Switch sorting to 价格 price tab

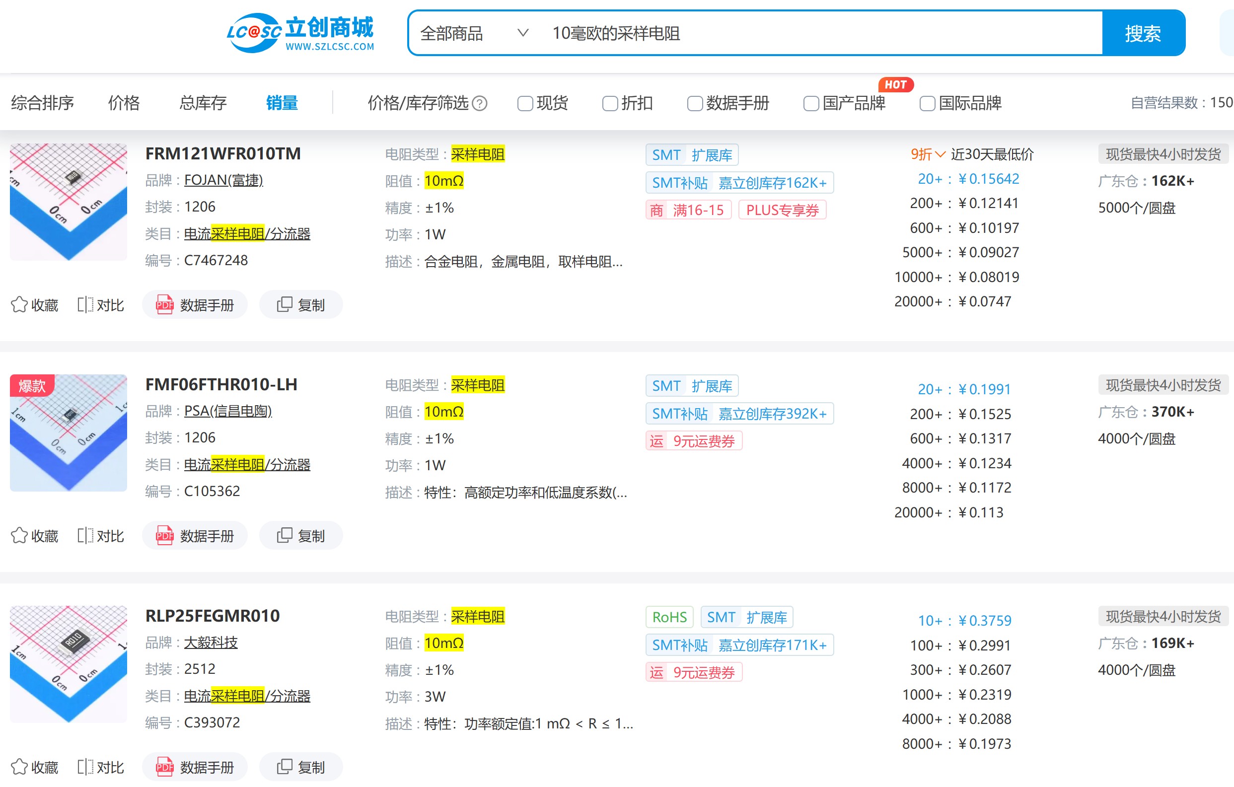coord(123,102)
